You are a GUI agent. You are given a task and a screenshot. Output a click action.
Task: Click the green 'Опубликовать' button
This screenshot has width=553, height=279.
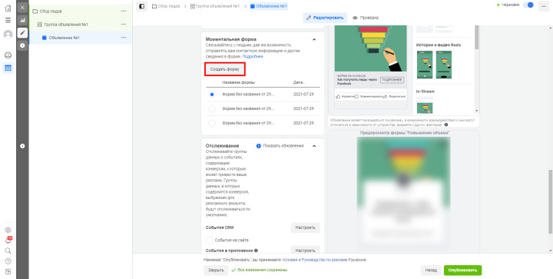tap(462, 271)
